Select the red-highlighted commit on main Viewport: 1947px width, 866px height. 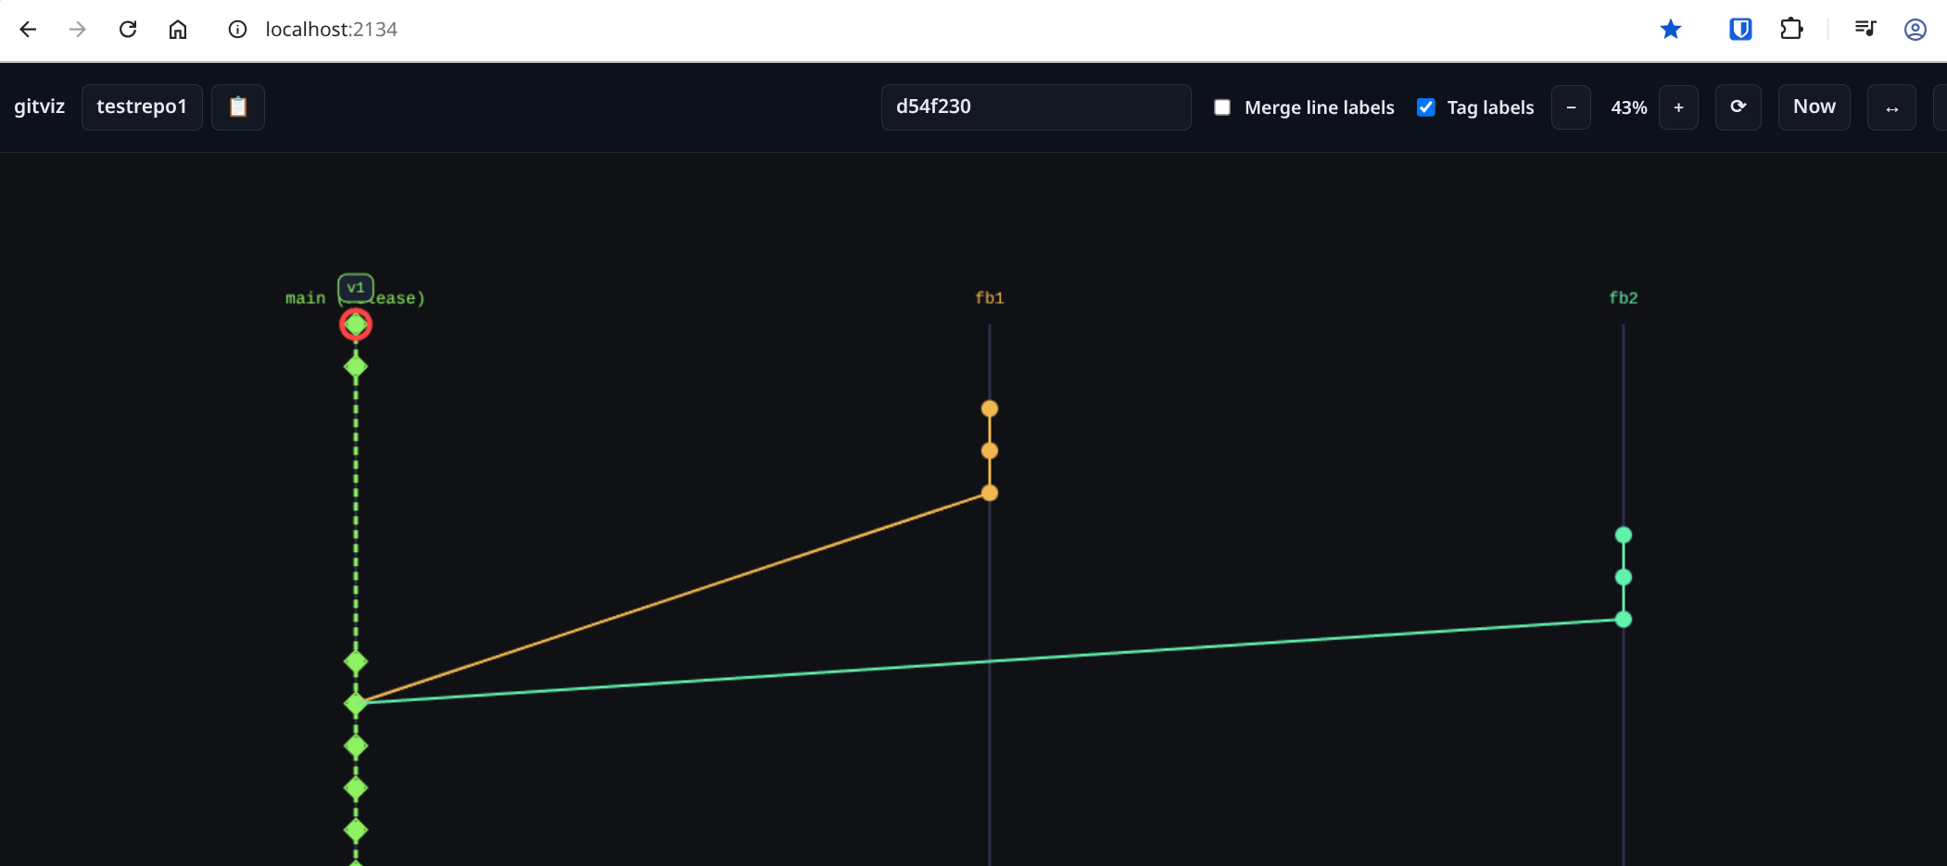(355, 324)
